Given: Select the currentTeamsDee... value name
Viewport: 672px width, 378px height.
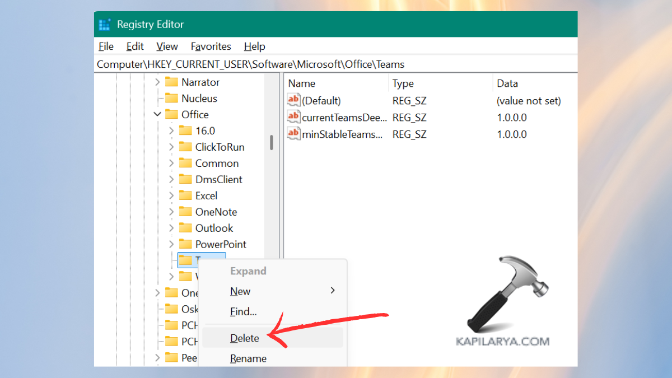Looking at the screenshot, I should (344, 118).
